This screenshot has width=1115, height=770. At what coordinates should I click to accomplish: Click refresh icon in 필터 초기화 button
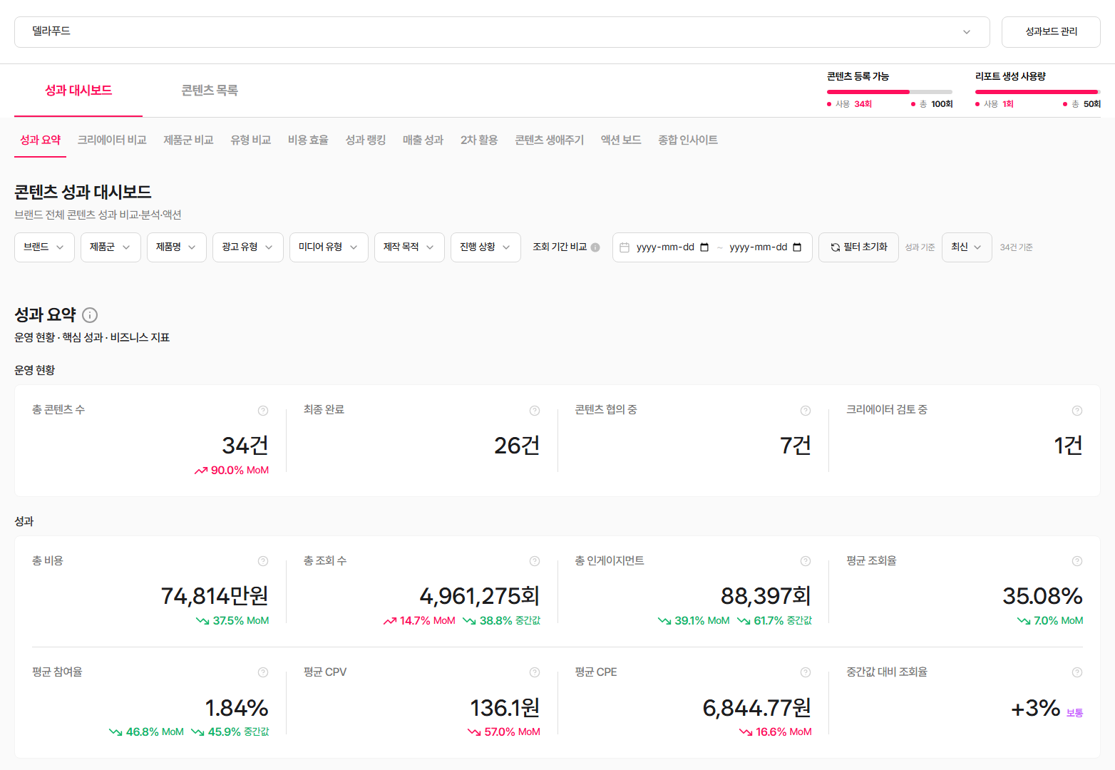click(x=835, y=247)
